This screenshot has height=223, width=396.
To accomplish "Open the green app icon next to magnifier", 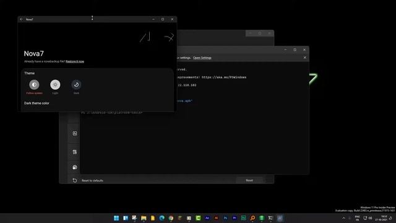I will coord(262,218).
